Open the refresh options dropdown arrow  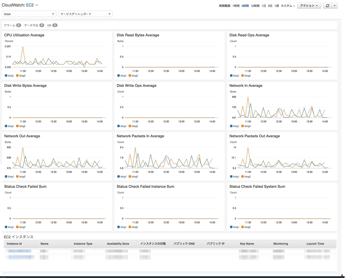(x=335, y=6)
